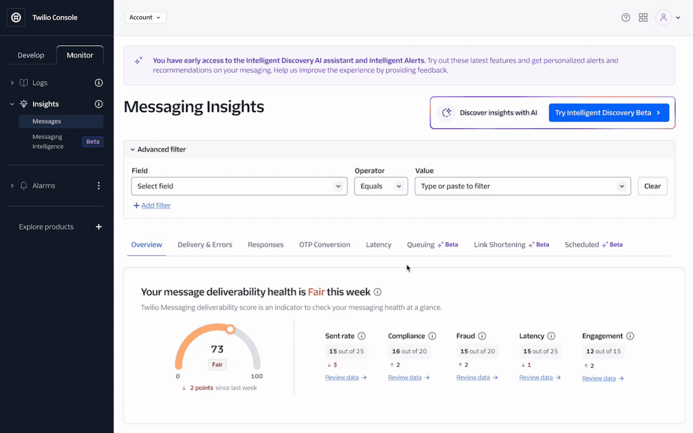Viewport: 693px width, 433px height.
Task: Click the Add filter link
Action: 152,205
